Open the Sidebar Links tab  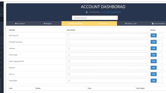pos(131,24)
